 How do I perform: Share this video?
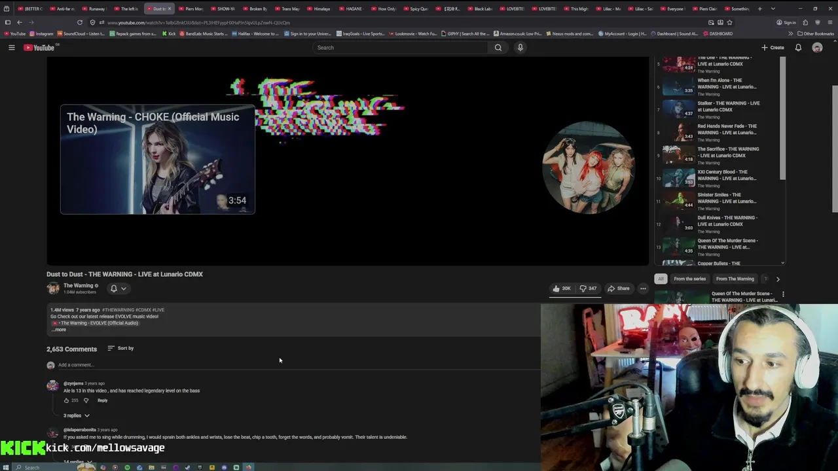[x=619, y=288]
